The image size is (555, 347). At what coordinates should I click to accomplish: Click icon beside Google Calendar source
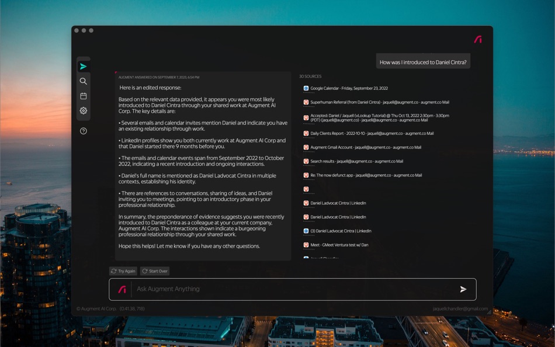point(306,88)
